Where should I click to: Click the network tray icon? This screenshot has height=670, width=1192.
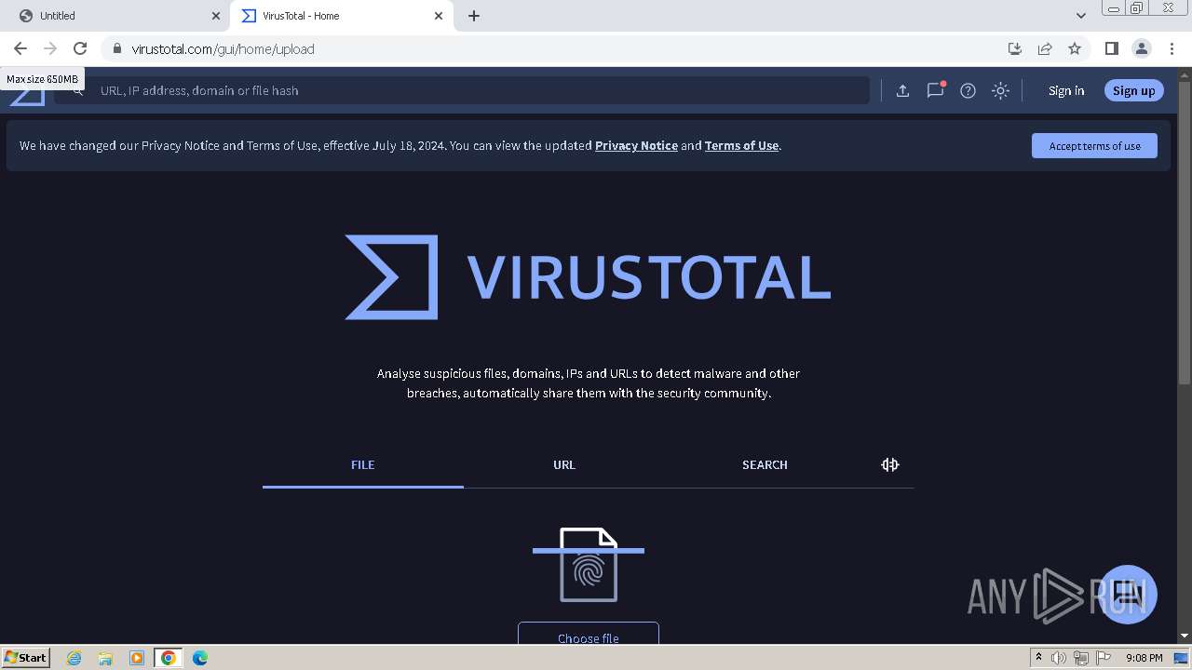pyautogui.click(x=1081, y=658)
